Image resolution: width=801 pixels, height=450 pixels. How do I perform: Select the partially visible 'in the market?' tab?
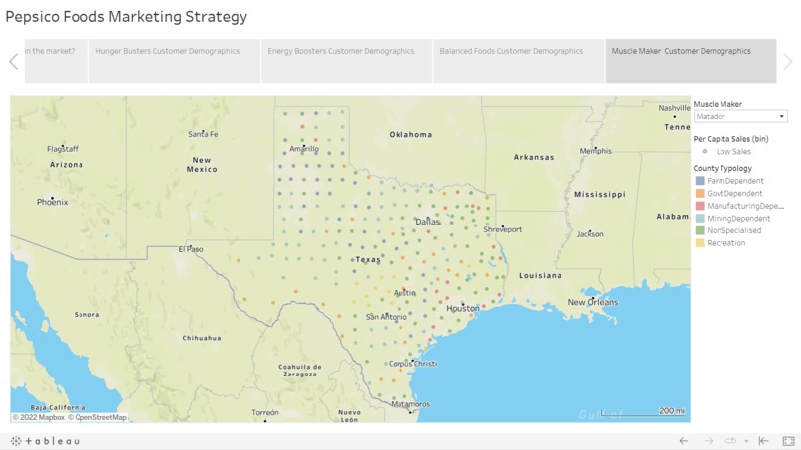(57, 61)
